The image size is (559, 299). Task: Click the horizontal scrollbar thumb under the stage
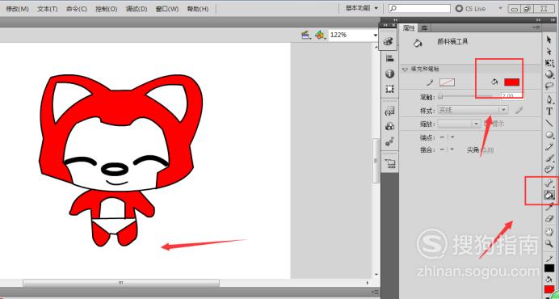pyautogui.click(x=121, y=283)
